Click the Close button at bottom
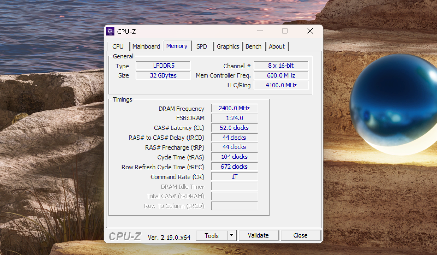 tap(300, 235)
